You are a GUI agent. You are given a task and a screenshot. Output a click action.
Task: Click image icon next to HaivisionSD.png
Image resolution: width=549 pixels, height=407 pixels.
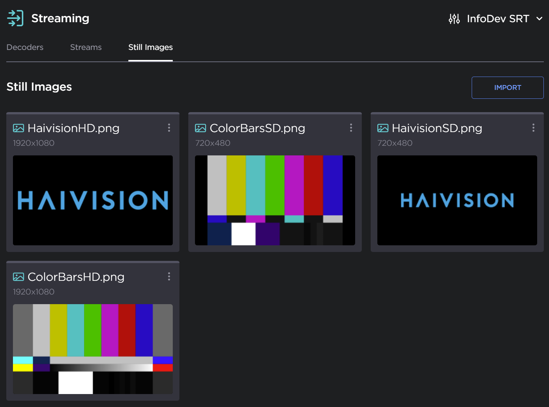[x=383, y=128]
